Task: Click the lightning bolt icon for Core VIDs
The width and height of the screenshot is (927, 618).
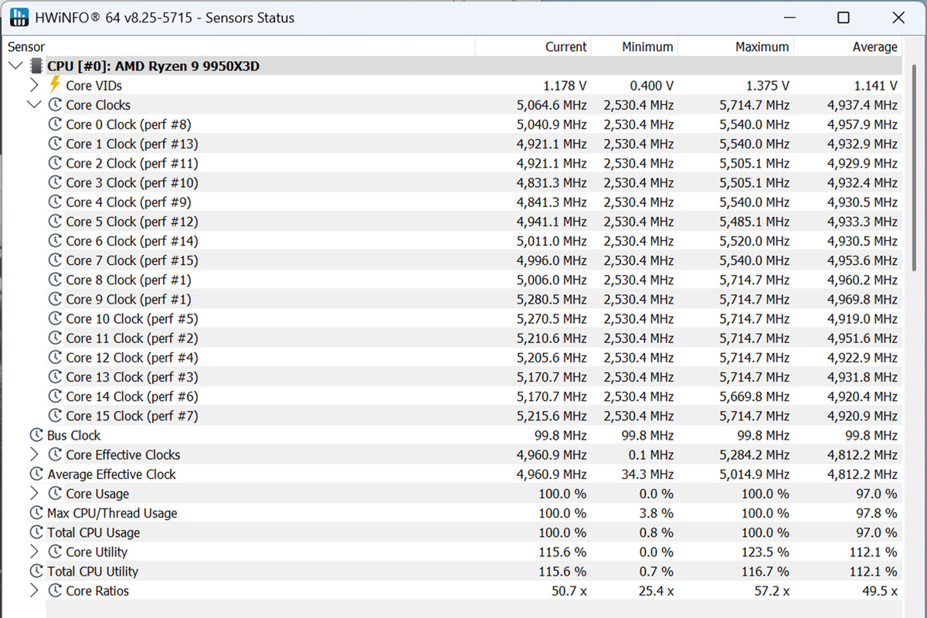Action: point(55,85)
